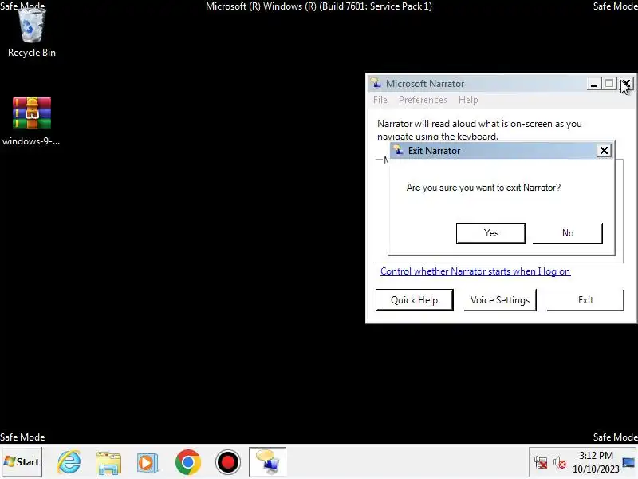Minimize the Microsoft Narrator window
The image size is (638, 479).
[593, 84]
